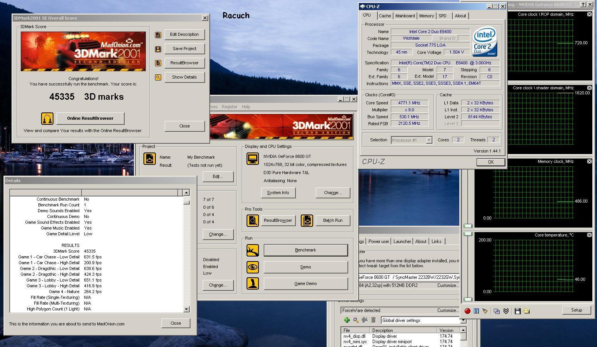Click the Benchmark run icon
The height and width of the screenshot is (347, 597).
pyautogui.click(x=253, y=250)
